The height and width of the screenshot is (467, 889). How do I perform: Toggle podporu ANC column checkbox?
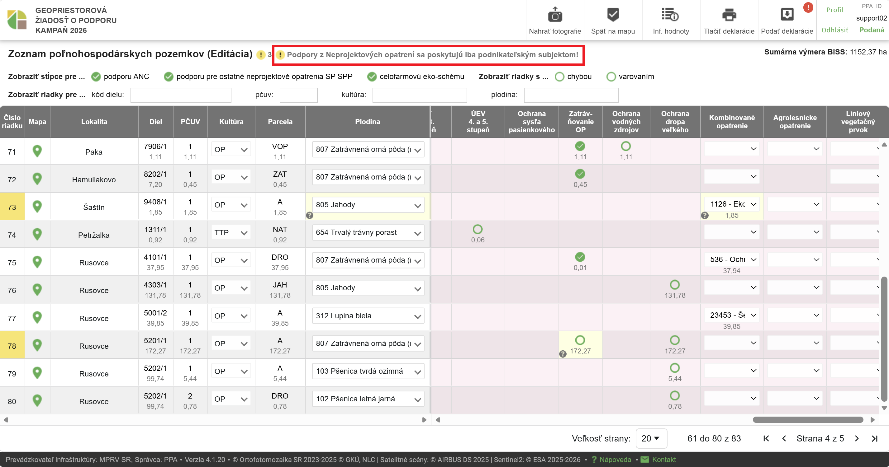click(96, 77)
